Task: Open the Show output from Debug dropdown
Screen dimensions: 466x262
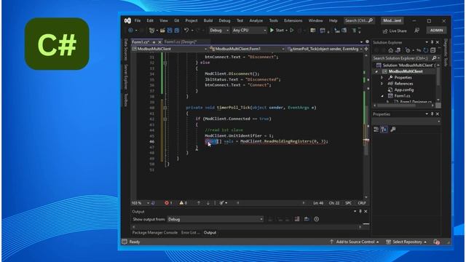Action: click(x=216, y=219)
